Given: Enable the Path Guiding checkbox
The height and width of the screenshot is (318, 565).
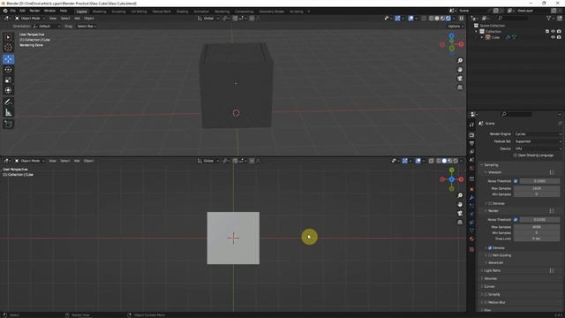Looking at the screenshot, I should (490, 255).
